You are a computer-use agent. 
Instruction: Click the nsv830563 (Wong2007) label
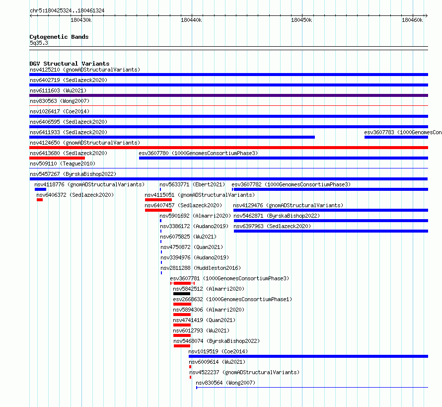point(60,101)
